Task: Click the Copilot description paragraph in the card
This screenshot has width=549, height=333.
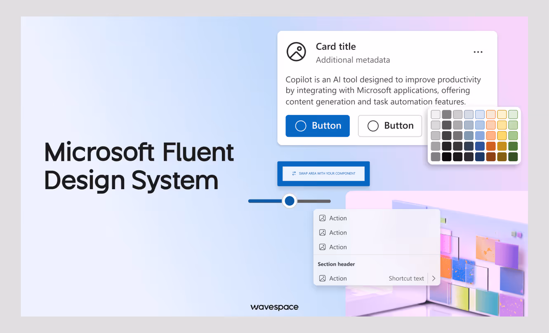Action: click(x=383, y=90)
